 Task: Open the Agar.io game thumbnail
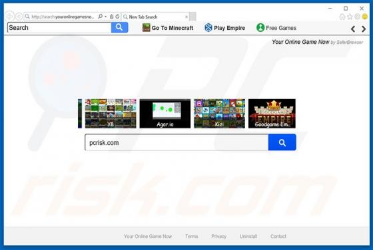tap(165, 114)
